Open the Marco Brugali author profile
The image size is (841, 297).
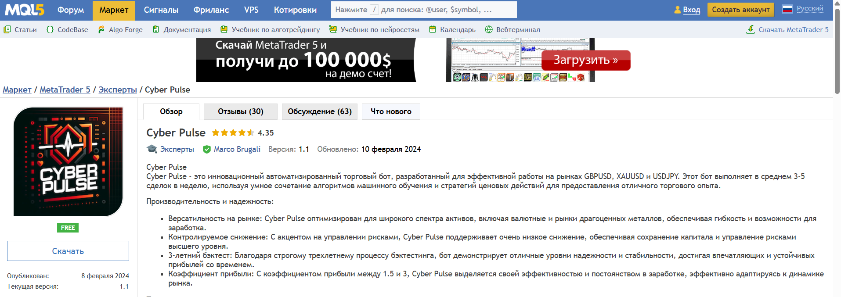[x=237, y=150]
